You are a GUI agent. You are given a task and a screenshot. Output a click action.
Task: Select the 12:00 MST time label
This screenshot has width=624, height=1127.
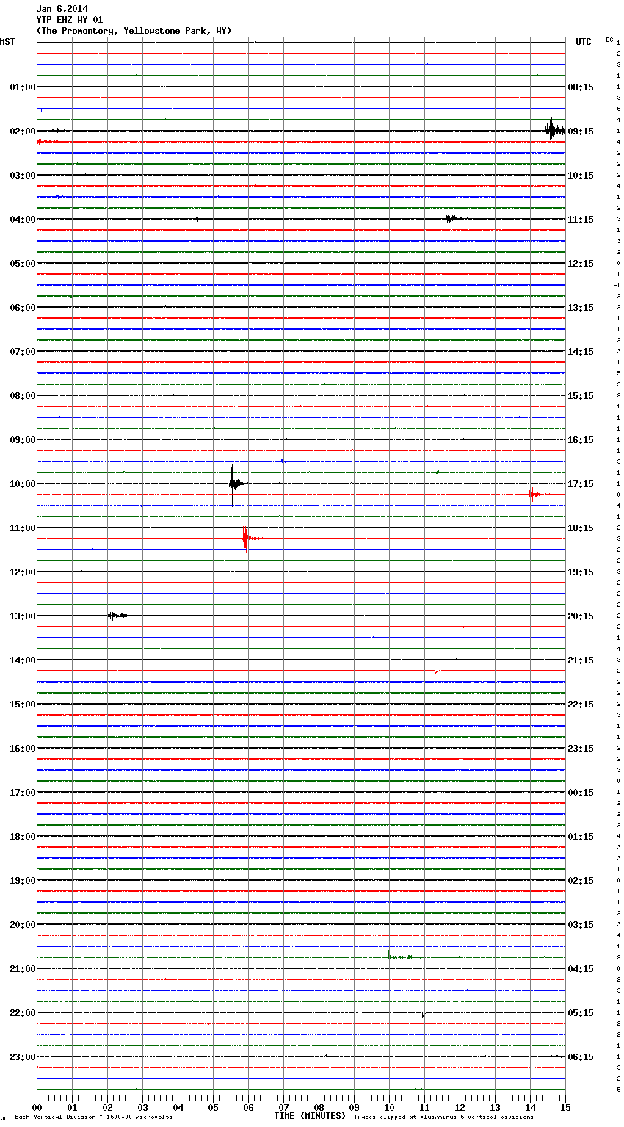[22, 572]
